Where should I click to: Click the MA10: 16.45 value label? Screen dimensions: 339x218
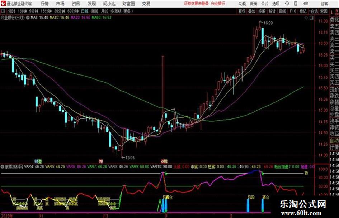click(60, 18)
